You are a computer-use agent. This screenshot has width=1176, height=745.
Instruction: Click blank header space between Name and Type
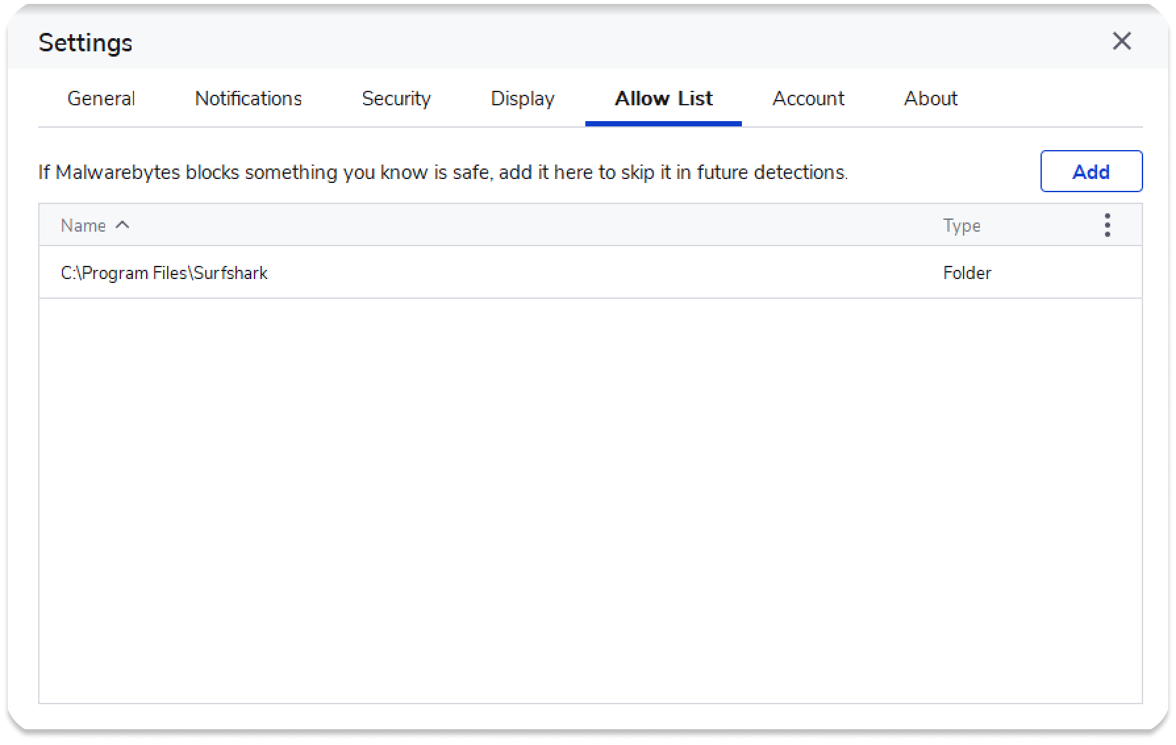tap(526, 226)
